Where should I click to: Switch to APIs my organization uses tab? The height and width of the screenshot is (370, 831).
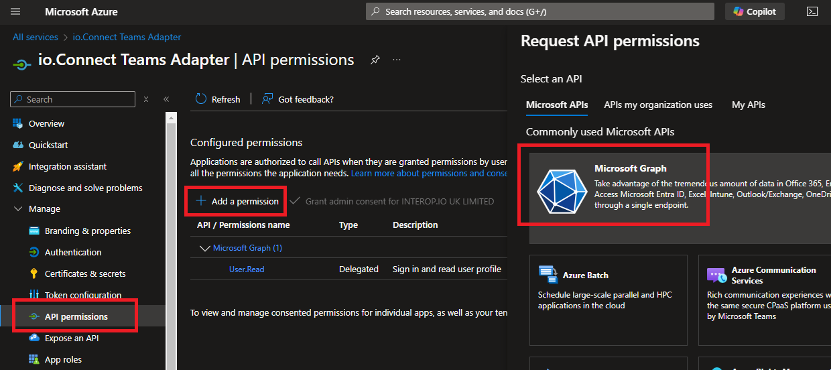point(657,105)
